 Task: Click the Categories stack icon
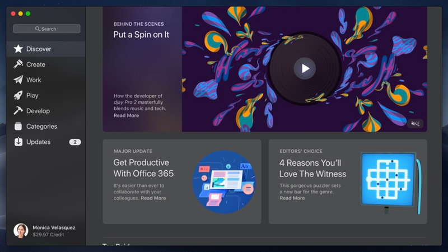click(x=18, y=126)
